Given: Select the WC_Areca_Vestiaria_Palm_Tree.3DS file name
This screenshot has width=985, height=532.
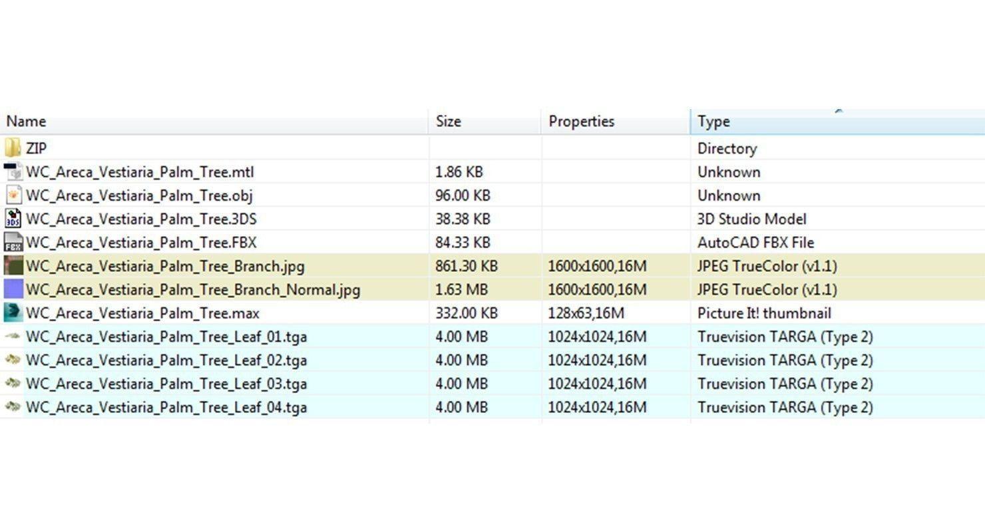Looking at the screenshot, I should tap(141, 219).
